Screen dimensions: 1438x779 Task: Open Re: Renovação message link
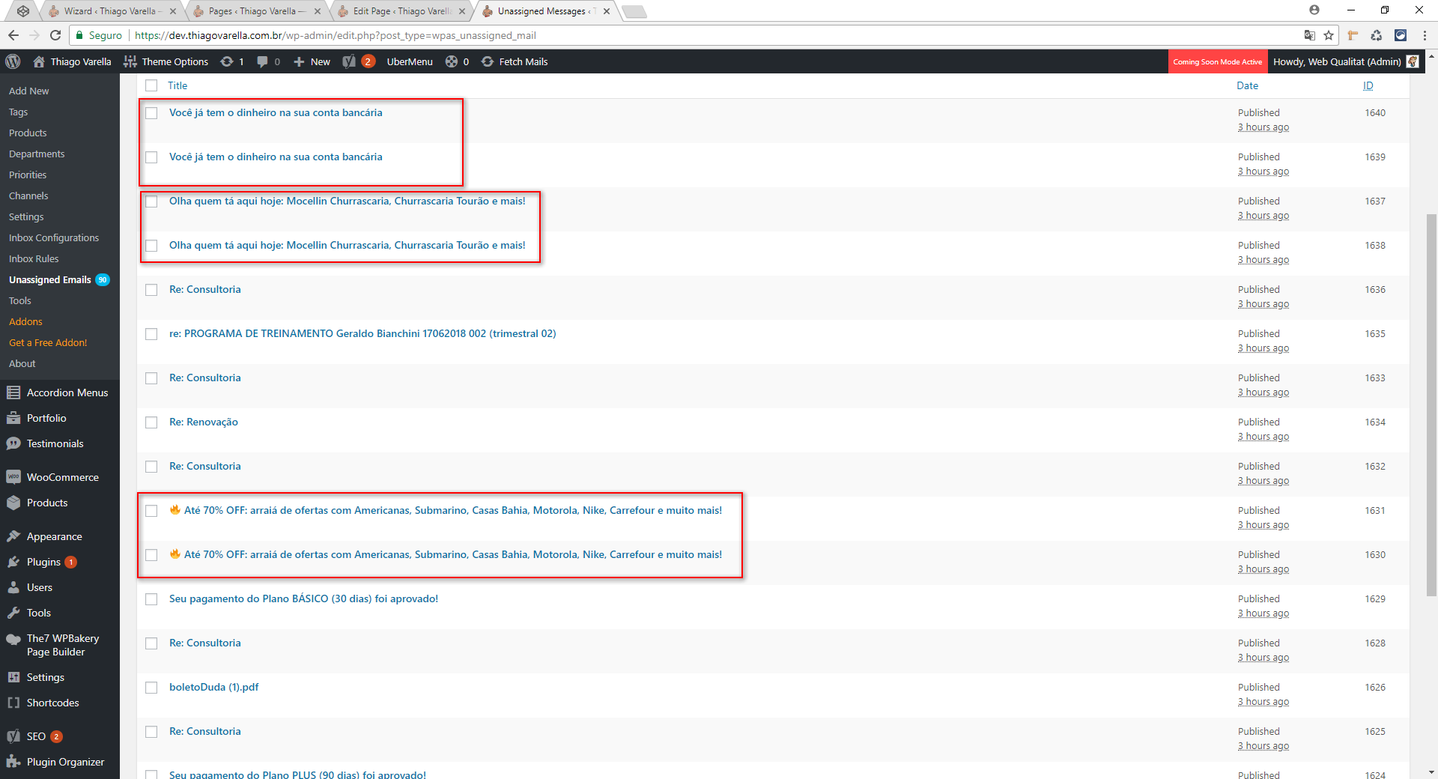tap(204, 422)
